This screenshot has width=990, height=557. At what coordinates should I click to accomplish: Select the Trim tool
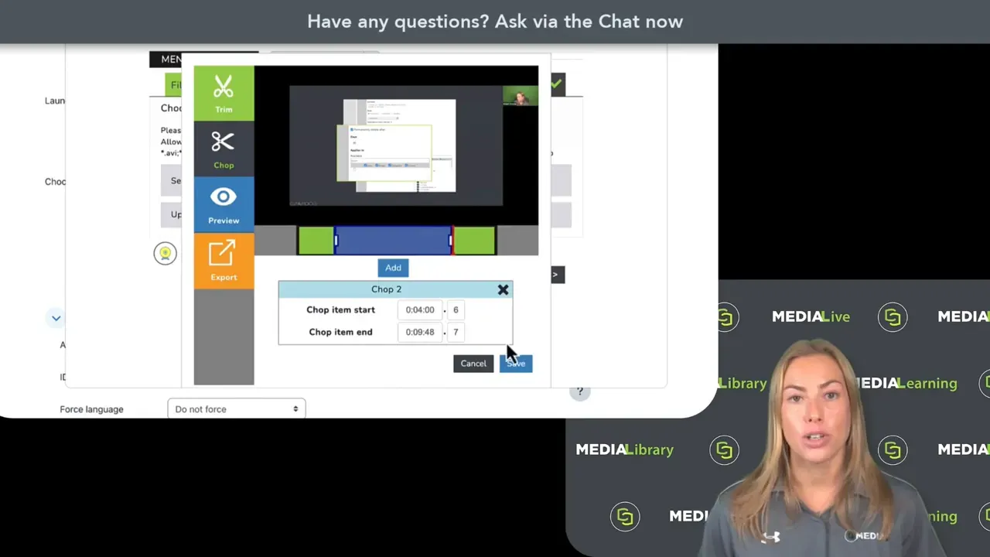(x=224, y=94)
